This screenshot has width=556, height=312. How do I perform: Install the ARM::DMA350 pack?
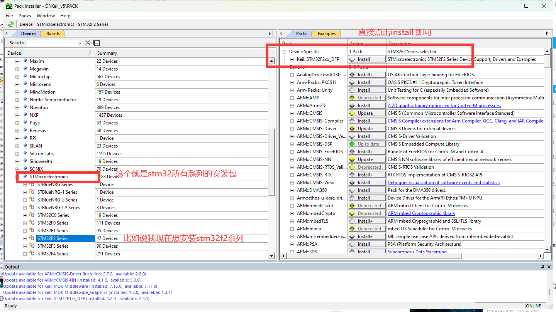[367, 190]
